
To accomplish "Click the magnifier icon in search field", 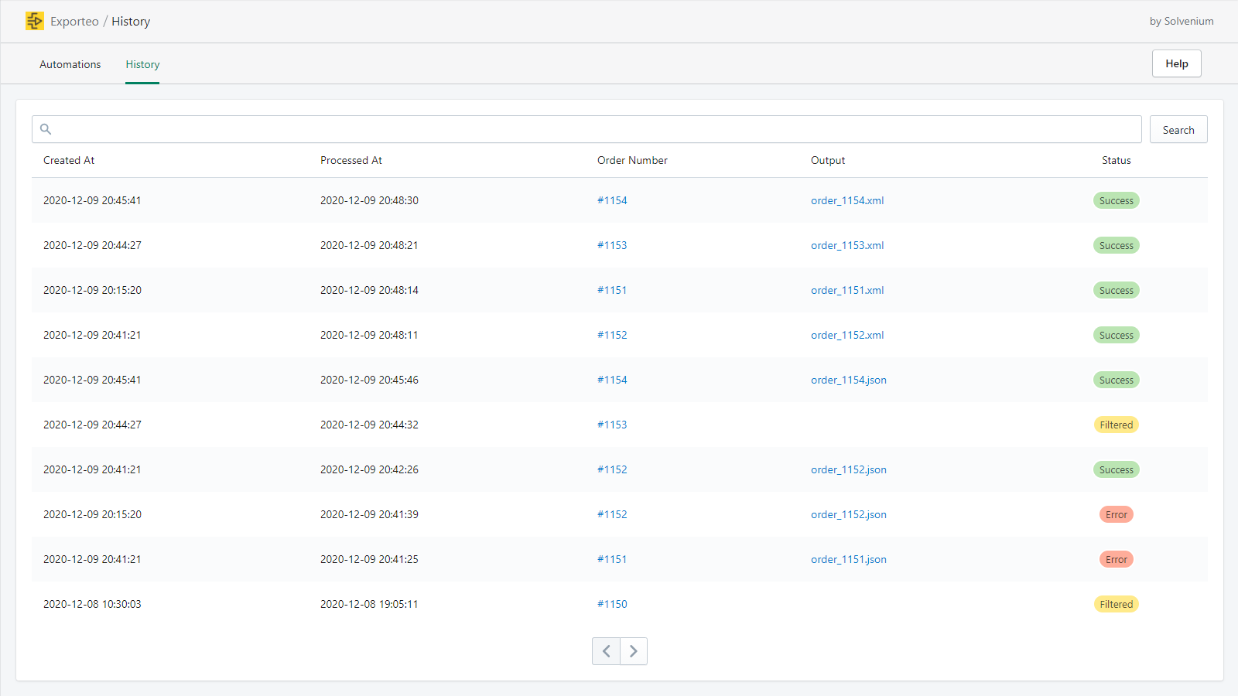I will (46, 129).
